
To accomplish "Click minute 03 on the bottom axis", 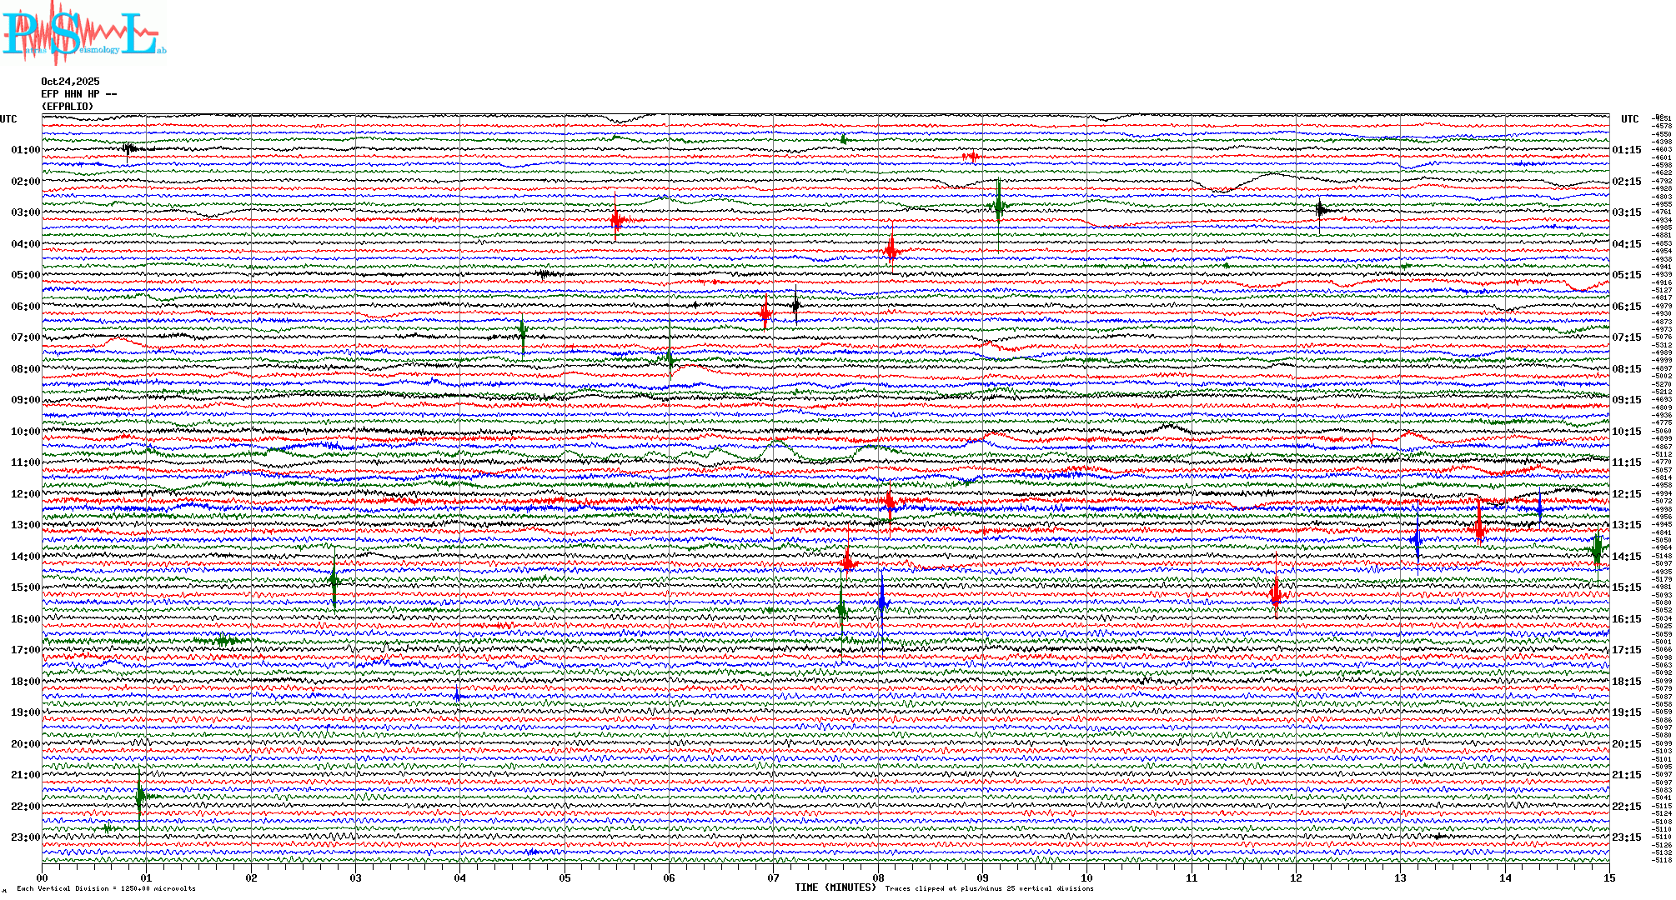I will [x=356, y=878].
